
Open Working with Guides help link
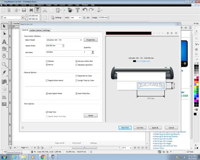[163, 139]
